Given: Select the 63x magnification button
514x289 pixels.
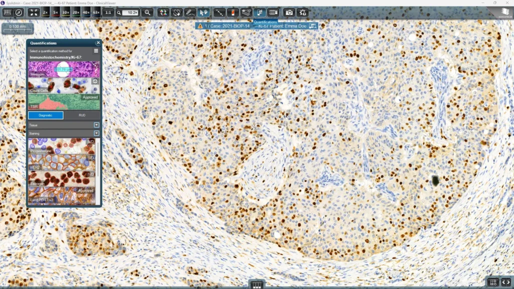Looking at the screenshot, I should click(x=96, y=13).
